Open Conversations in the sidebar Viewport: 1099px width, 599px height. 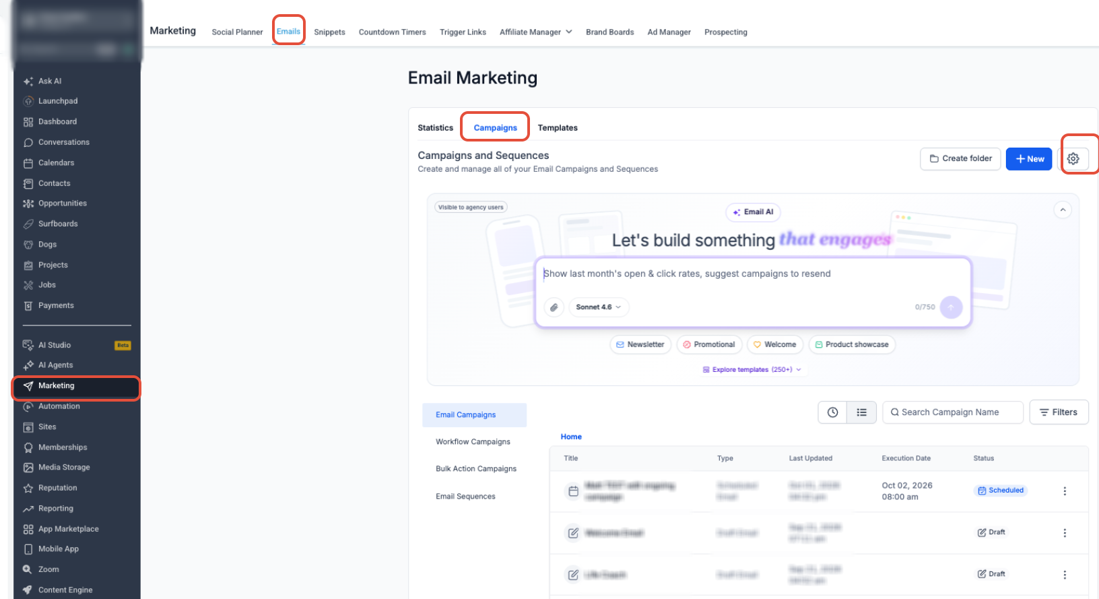(64, 142)
